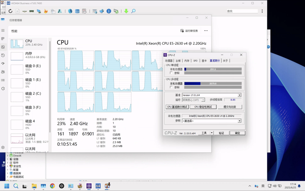Switch to the SPD tab in CPU-Z
305x191 pixels.
(x=195, y=61)
